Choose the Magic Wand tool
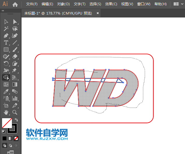The image size is (185, 154). pyautogui.click(x=6, y=29)
